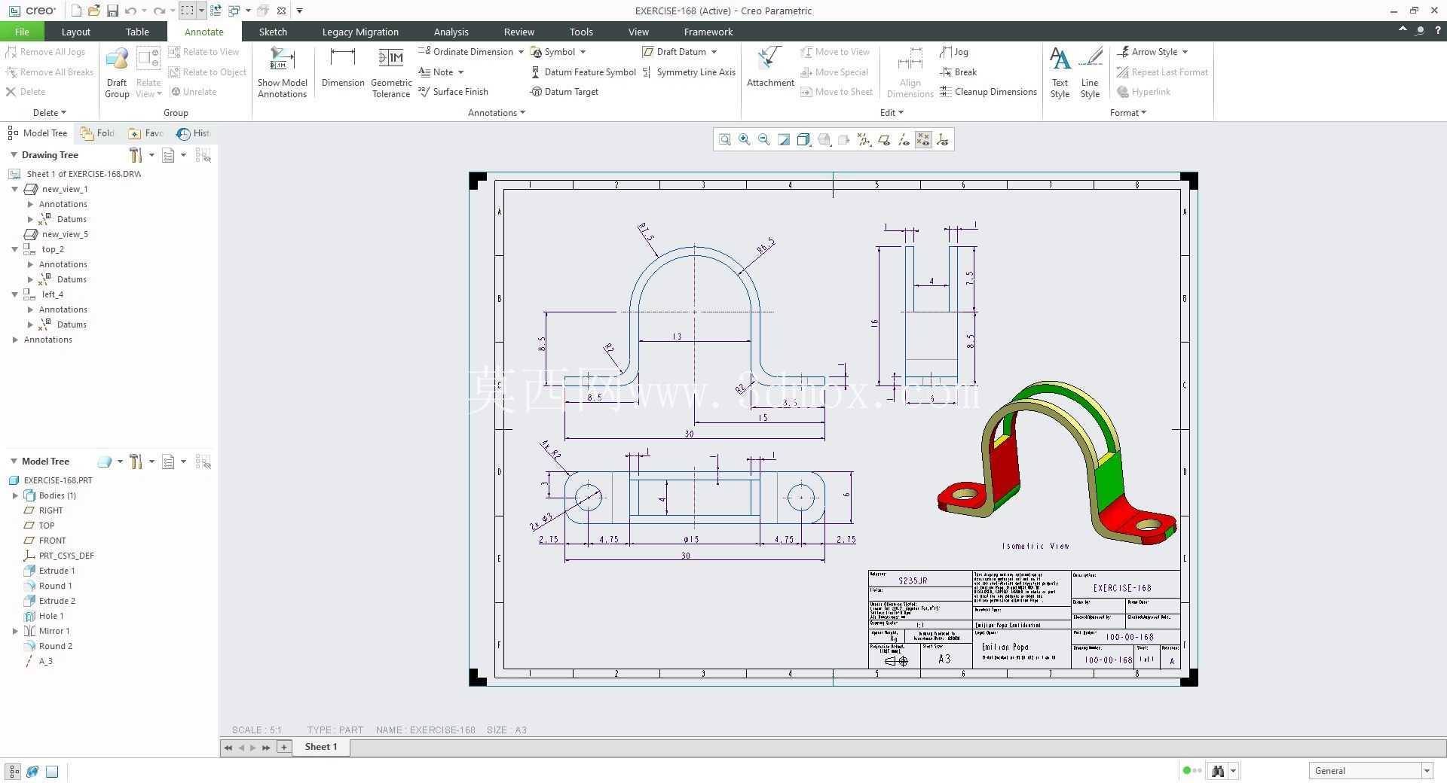Viewport: 1447px width, 783px height.
Task: Click the Save icon in quick access toolbar
Action: (x=112, y=11)
